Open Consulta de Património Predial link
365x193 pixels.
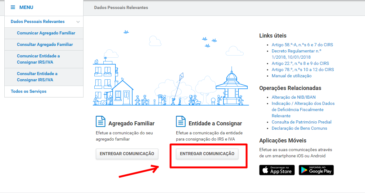pyautogui.click(x=301, y=122)
